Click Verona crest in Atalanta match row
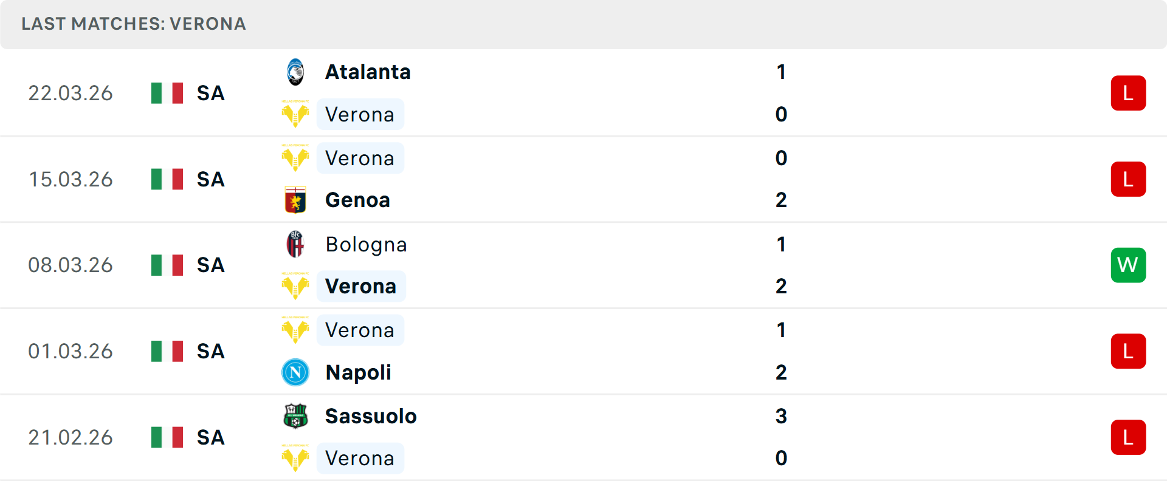The width and height of the screenshot is (1167, 481). click(295, 114)
